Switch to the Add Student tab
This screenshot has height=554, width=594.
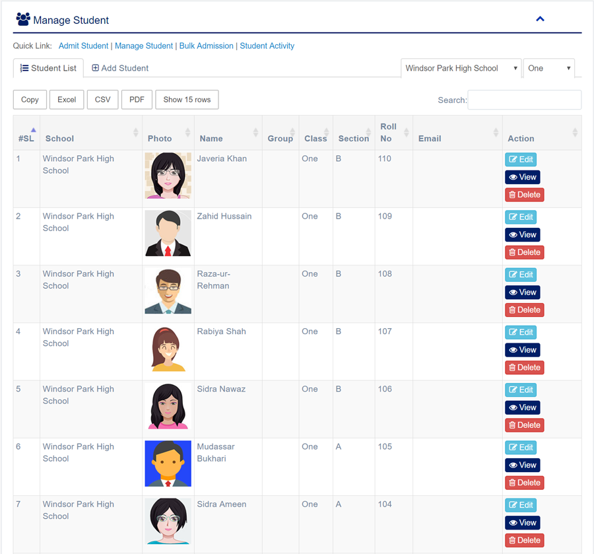point(120,68)
